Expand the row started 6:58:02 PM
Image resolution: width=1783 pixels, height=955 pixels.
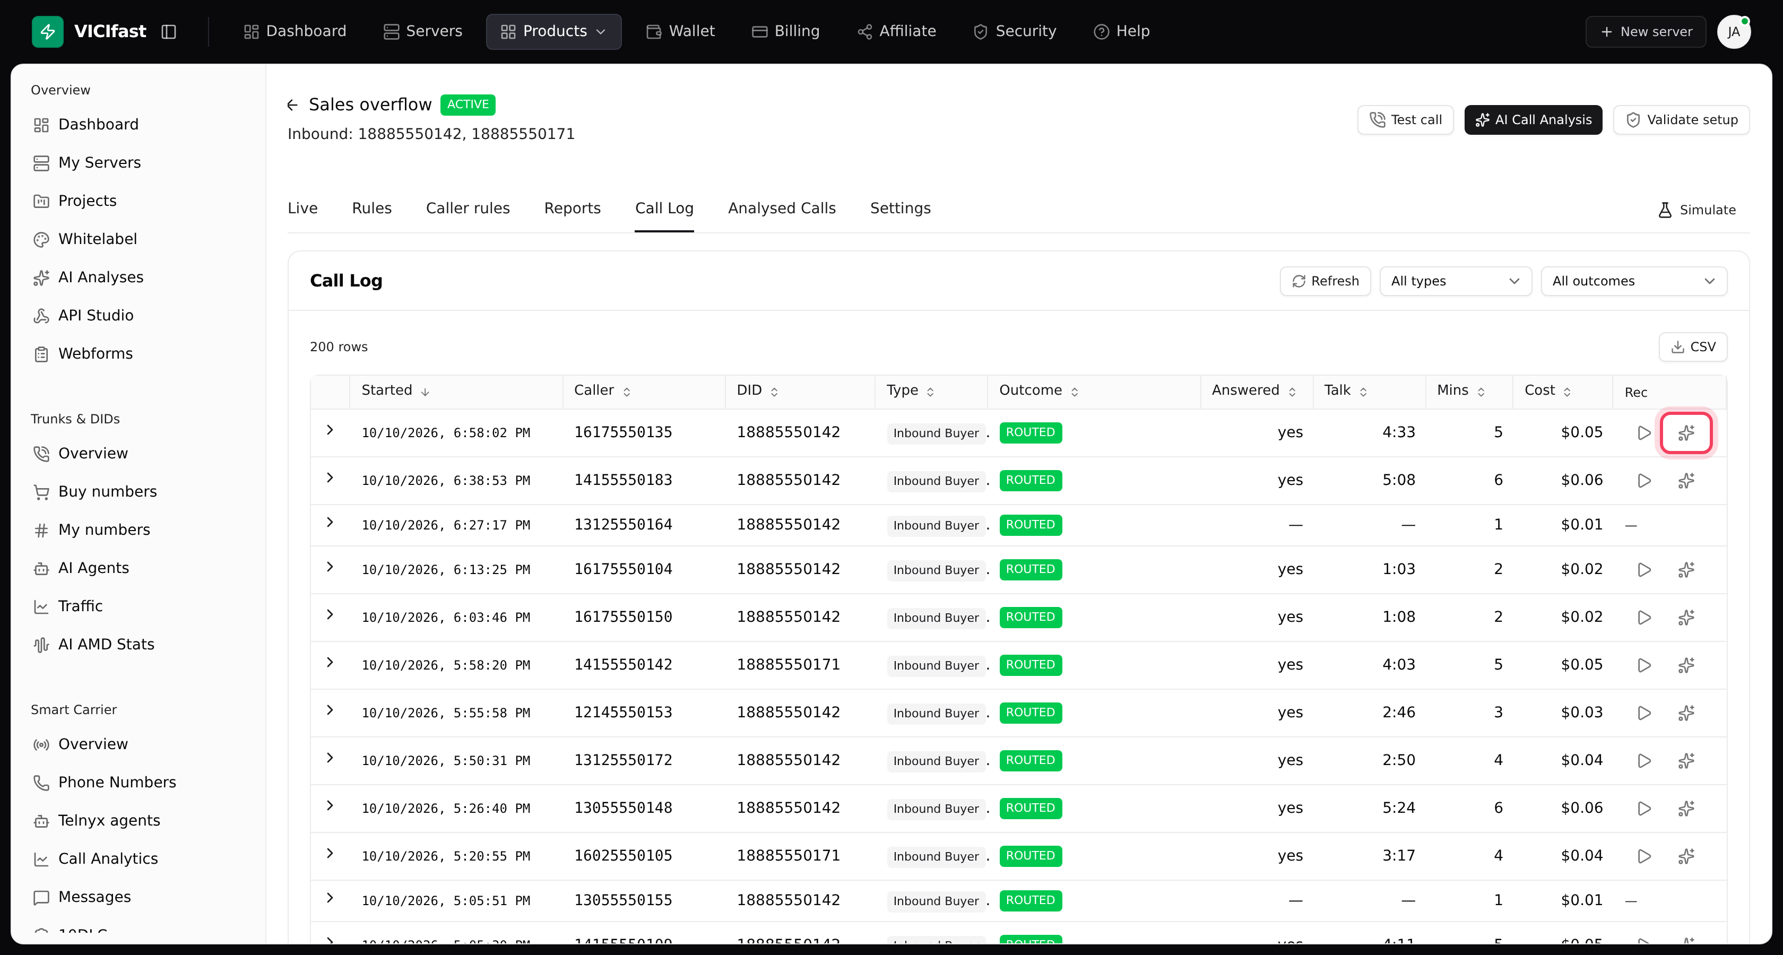330,430
